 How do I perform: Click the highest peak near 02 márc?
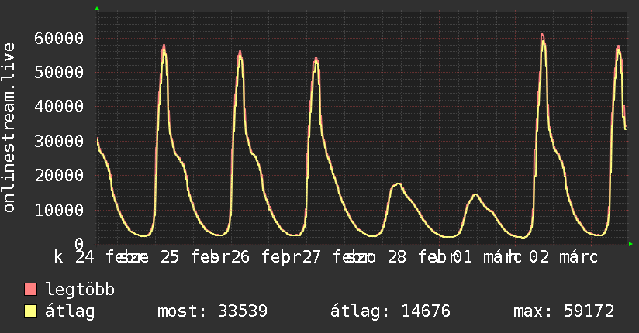pyautogui.click(x=542, y=36)
